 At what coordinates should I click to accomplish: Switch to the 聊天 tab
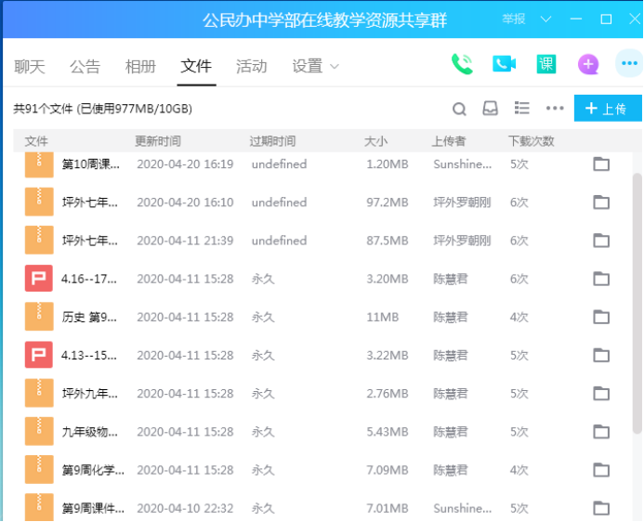click(30, 66)
